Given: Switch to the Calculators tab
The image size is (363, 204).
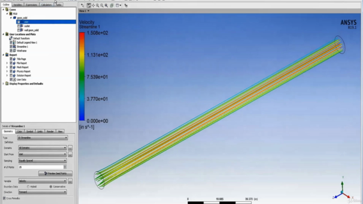Looking at the screenshot, I should tap(47, 5).
